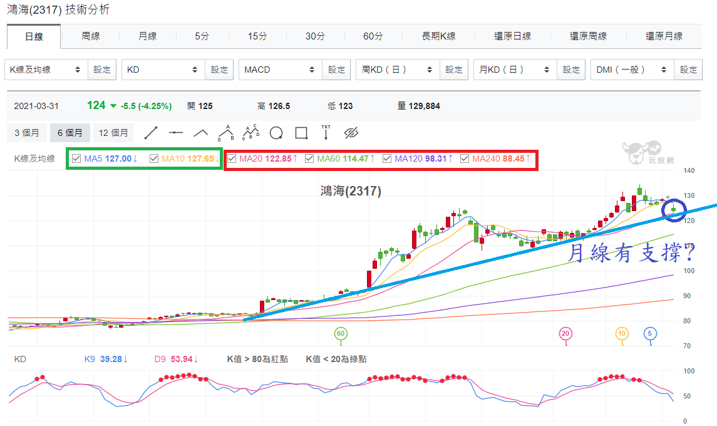This screenshot has width=717, height=426.
Task: Click 設定 button next to 月KD（日）
Action: 571,70
